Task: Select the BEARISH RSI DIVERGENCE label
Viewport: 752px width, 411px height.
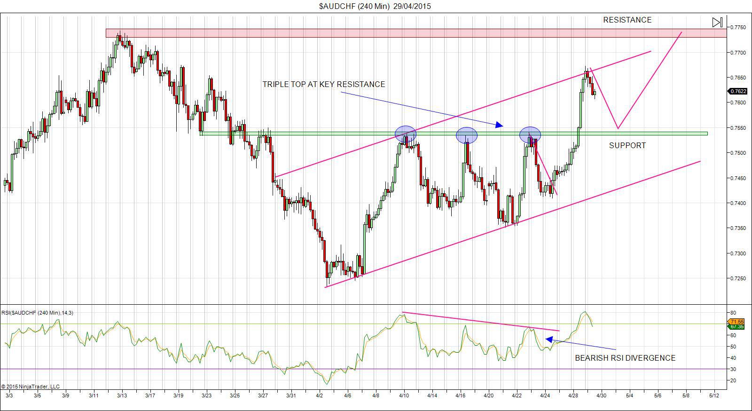Action: click(x=625, y=358)
